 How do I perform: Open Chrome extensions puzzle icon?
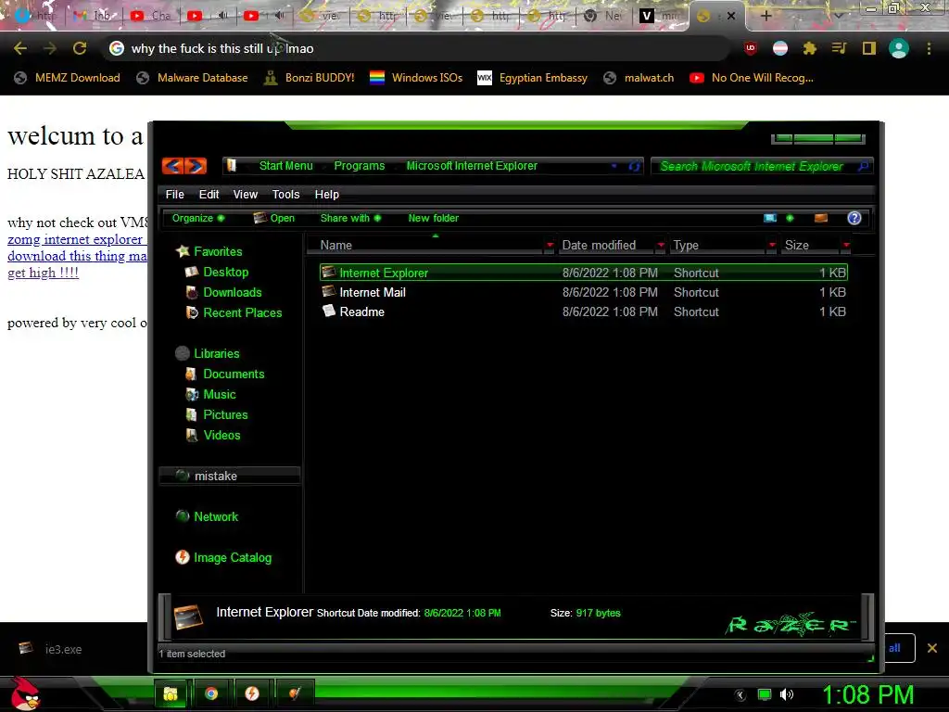(x=810, y=48)
